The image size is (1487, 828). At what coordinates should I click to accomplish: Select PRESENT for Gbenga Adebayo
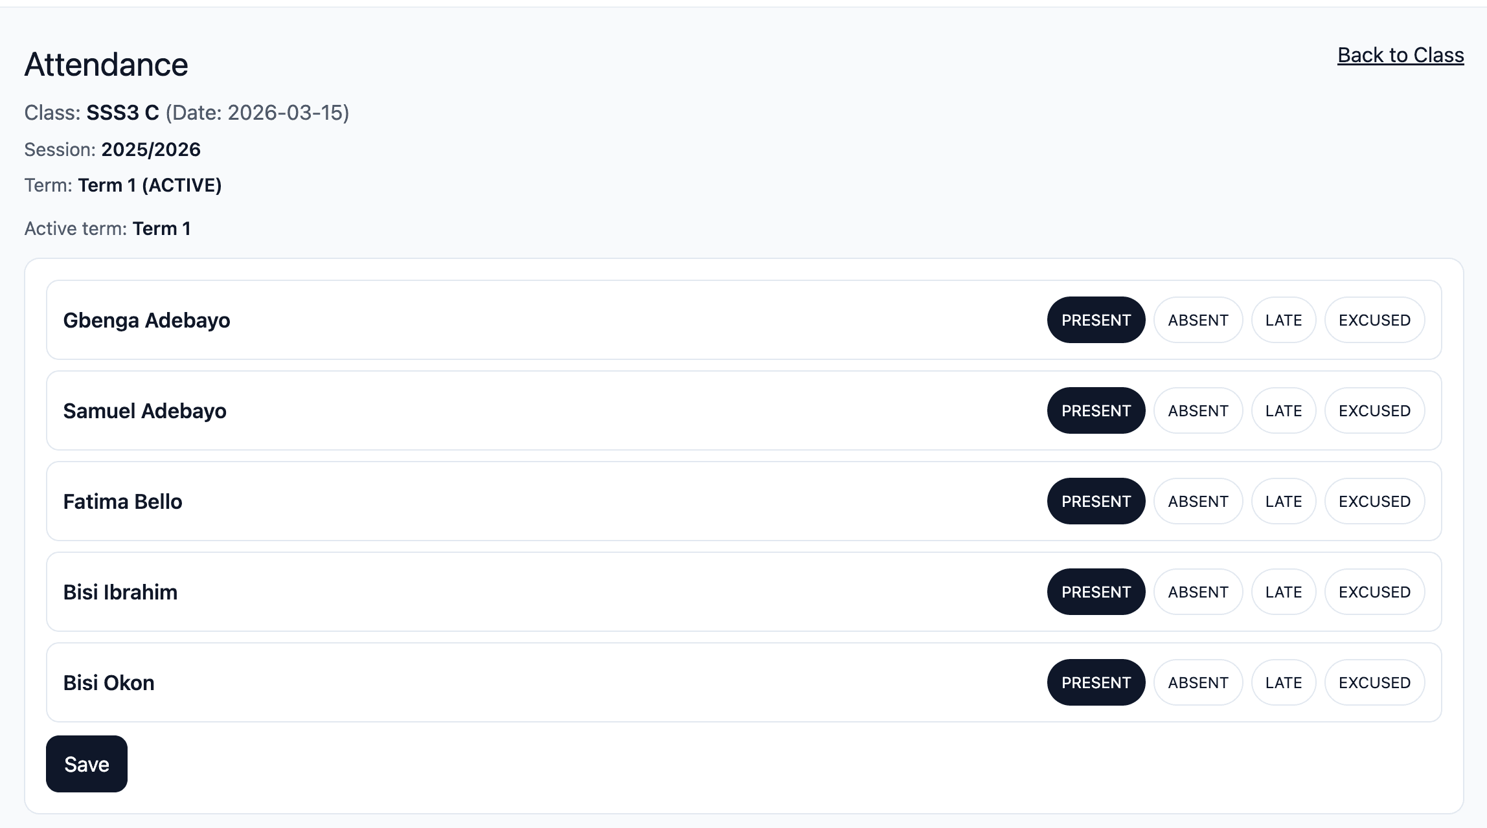1096,320
